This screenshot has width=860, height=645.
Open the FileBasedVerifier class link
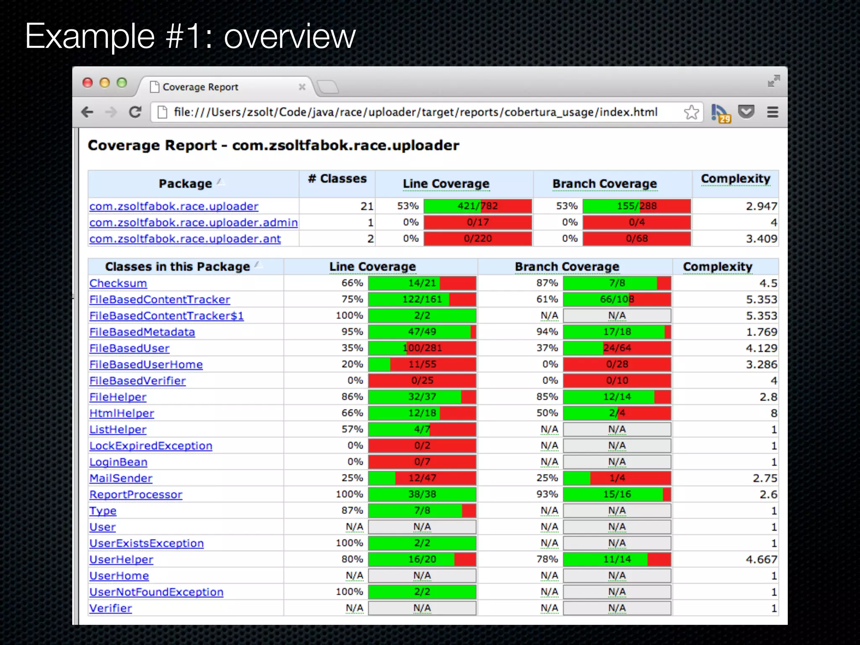(x=137, y=380)
